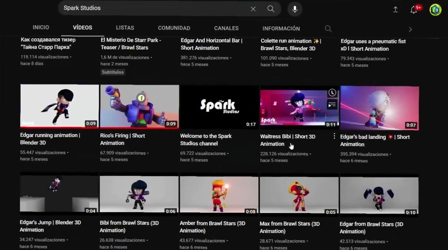
Task: Open Max from Brawl Stars thumbnail
Action: pos(299,195)
